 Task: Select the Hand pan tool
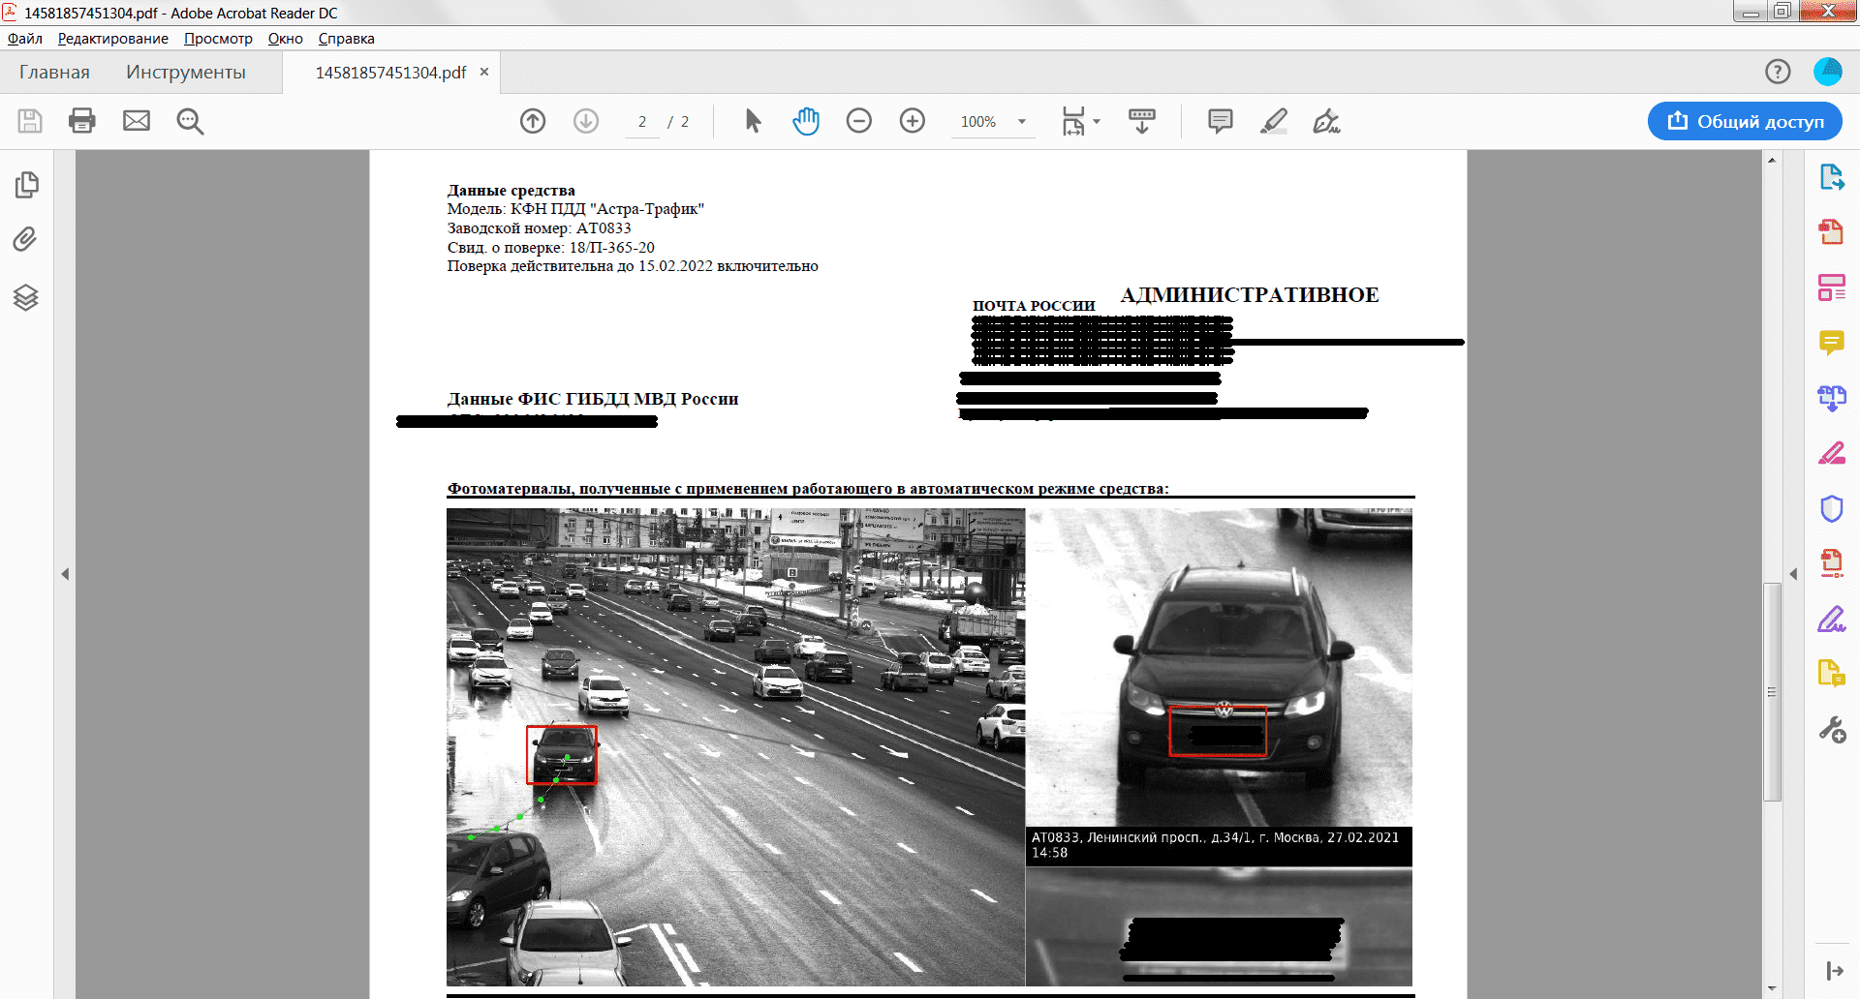[806, 121]
